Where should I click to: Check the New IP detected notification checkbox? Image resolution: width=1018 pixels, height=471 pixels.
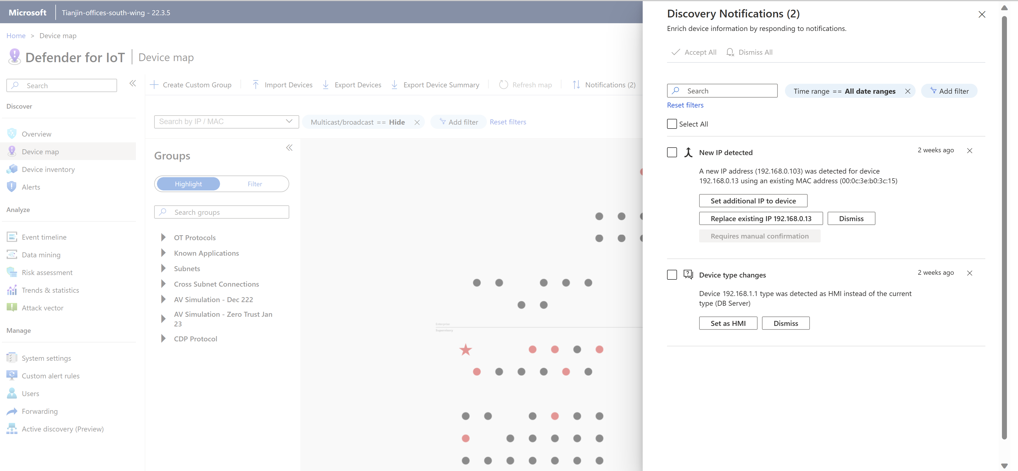tap(672, 152)
